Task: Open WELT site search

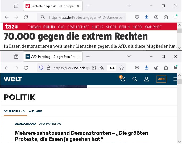Action: click(x=135, y=79)
